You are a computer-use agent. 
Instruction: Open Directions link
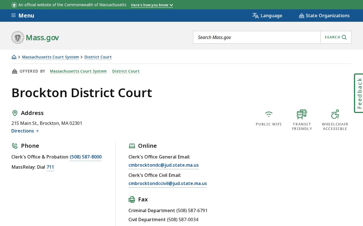25,131
